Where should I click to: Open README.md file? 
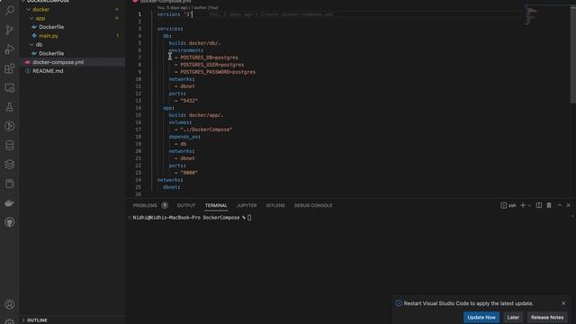coord(48,71)
